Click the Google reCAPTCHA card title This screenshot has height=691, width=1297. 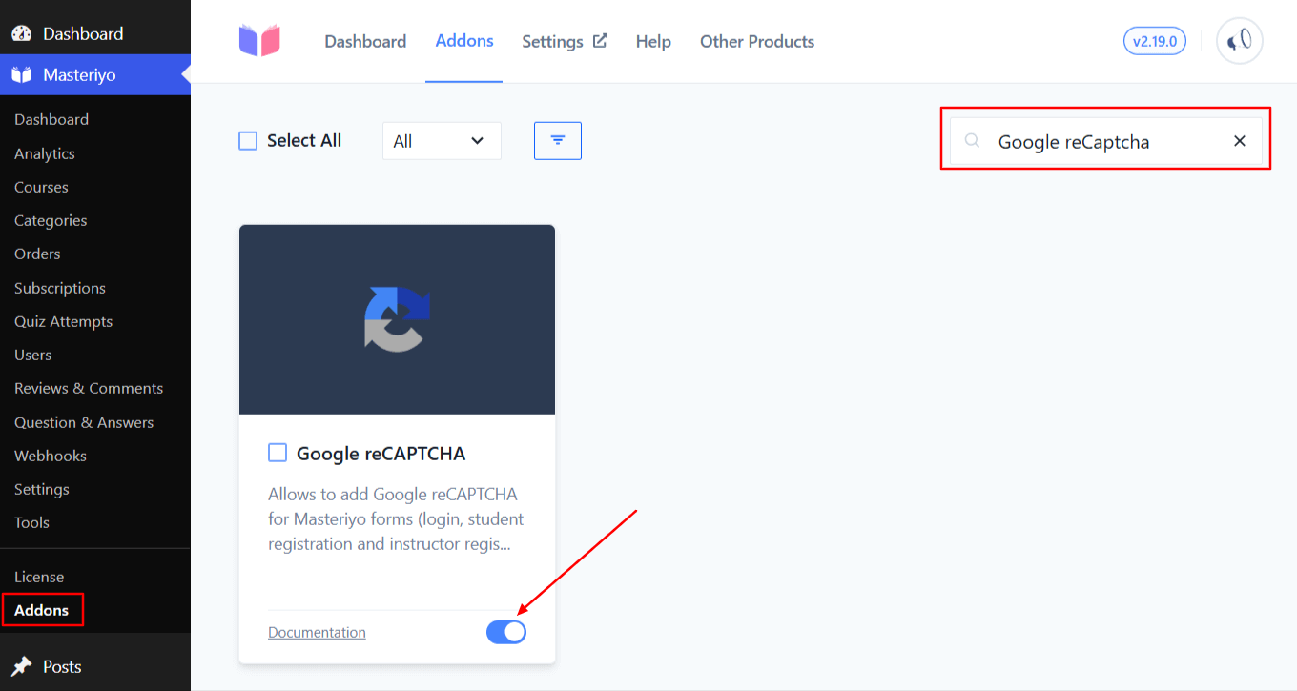pos(381,453)
